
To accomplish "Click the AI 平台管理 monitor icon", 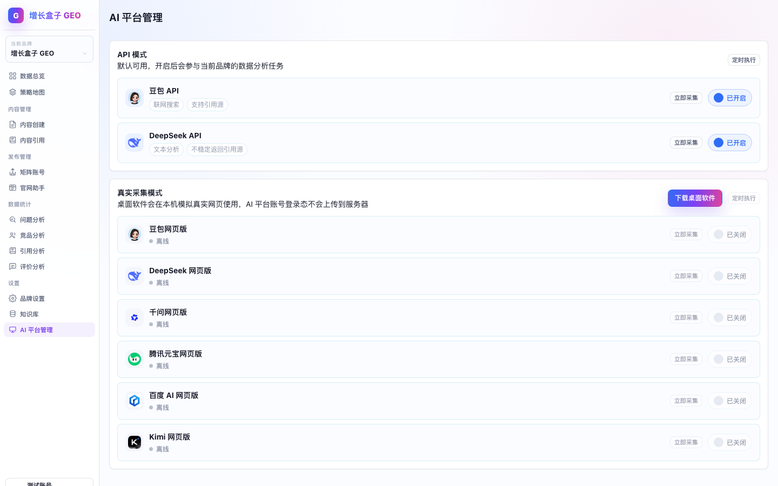I will pyautogui.click(x=12, y=330).
